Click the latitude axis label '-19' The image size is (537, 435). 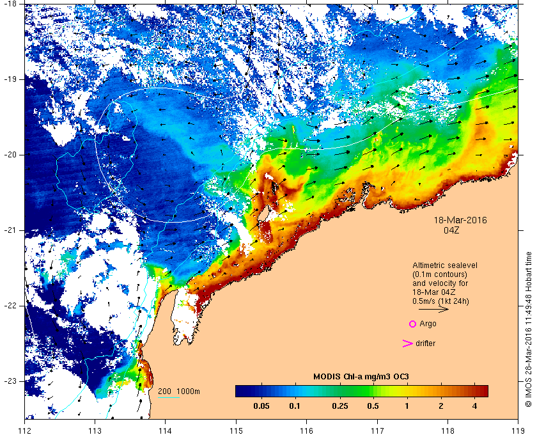pos(10,79)
